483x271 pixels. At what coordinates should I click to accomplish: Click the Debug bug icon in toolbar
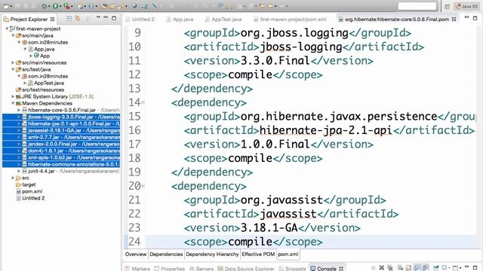[44, 6]
